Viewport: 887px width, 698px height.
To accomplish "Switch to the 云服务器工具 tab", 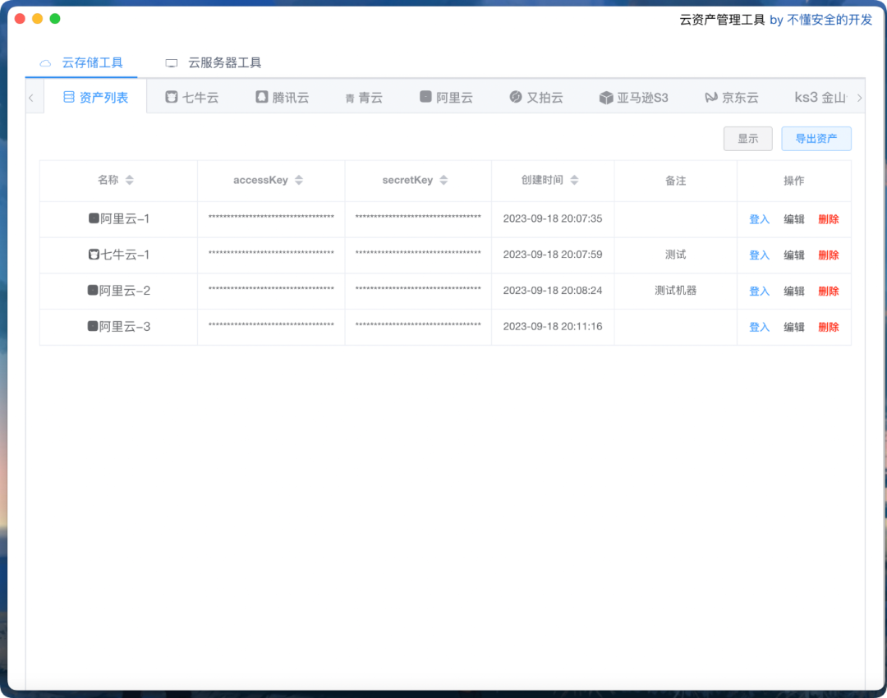I will pos(214,62).
